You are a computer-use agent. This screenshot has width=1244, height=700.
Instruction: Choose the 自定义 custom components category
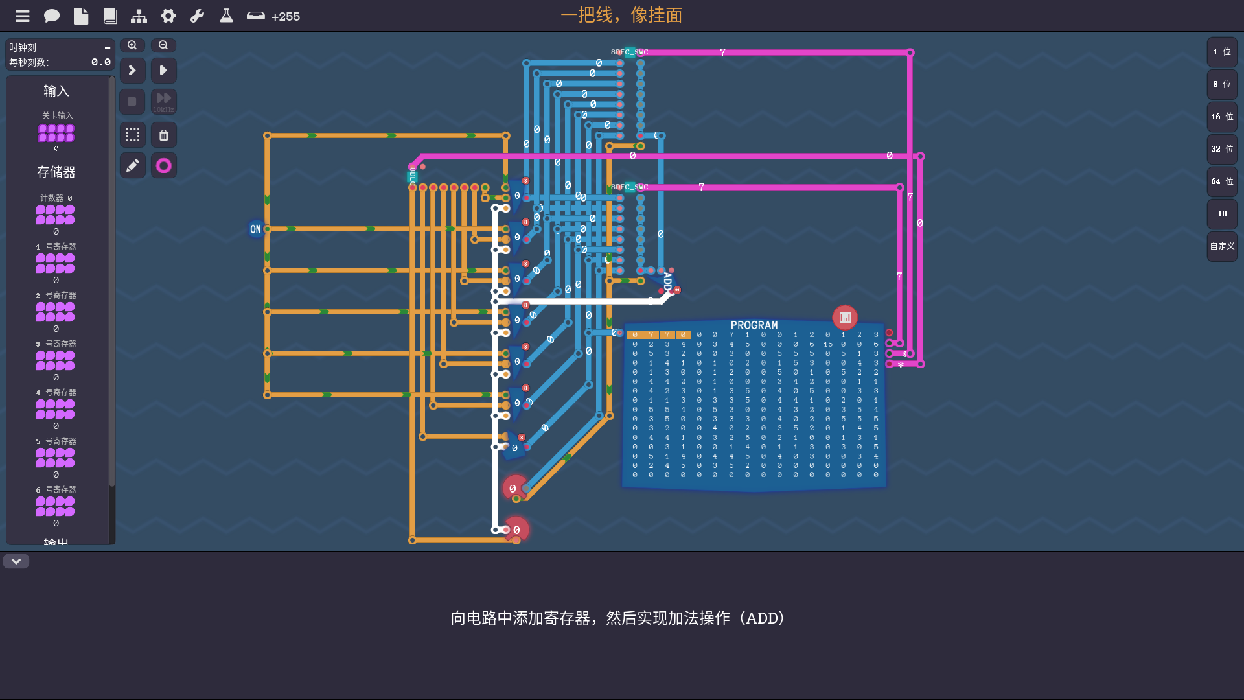1222,246
